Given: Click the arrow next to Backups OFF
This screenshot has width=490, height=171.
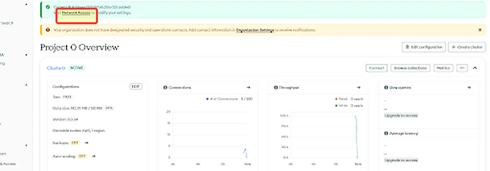Looking at the screenshot, I should click(86, 143).
